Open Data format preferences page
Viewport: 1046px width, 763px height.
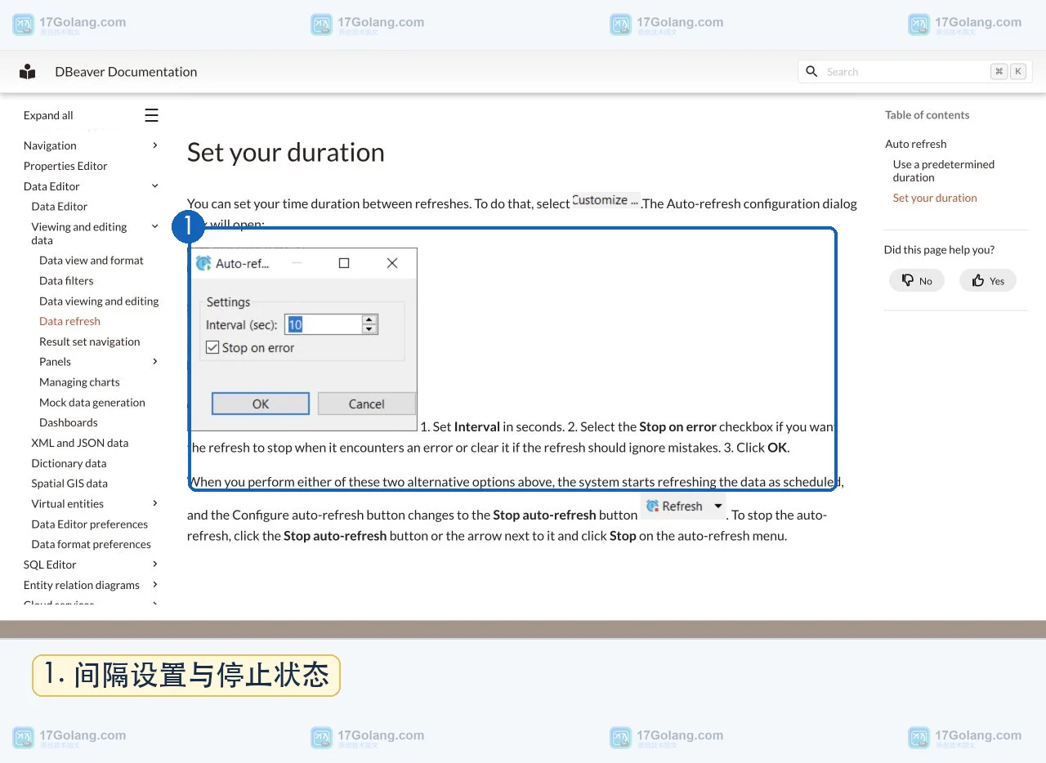[92, 544]
